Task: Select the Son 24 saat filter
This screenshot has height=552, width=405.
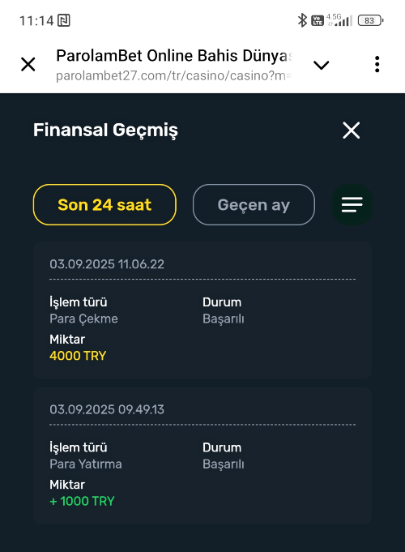Action: 104,204
